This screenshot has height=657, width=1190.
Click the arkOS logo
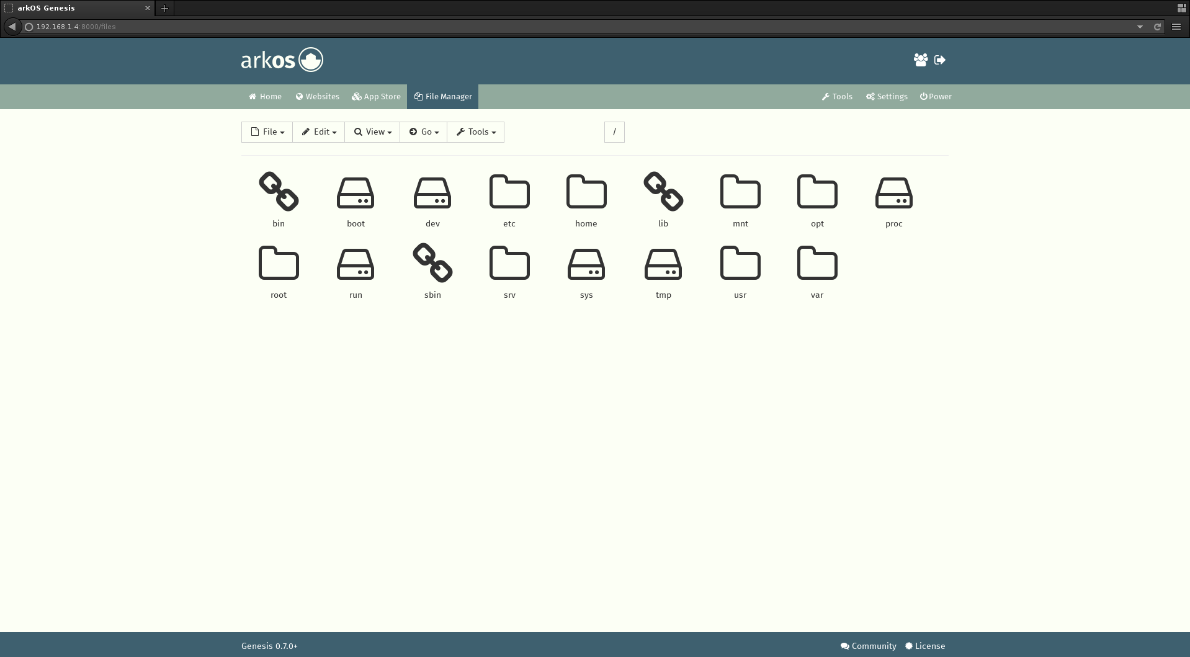282,60
